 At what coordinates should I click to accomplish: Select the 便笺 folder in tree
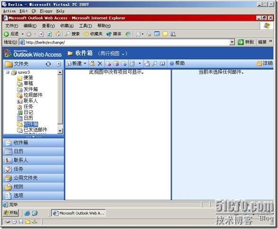click(28, 78)
